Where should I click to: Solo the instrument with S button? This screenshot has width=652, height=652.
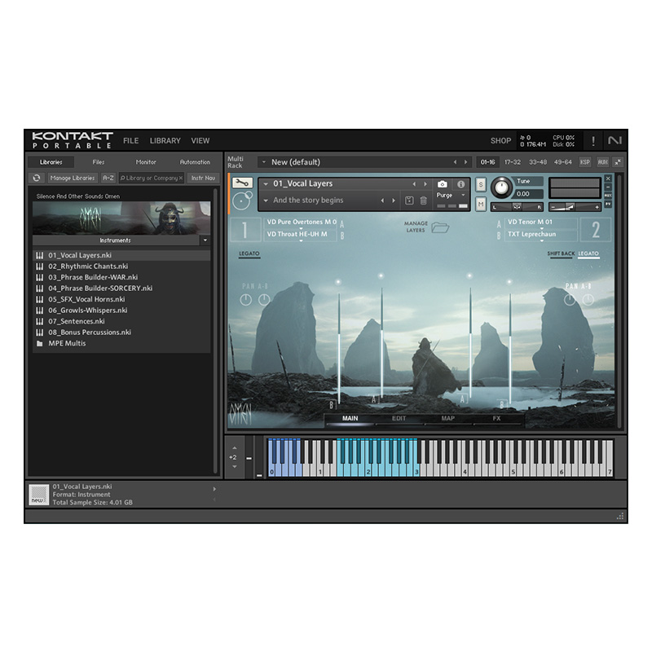(481, 184)
